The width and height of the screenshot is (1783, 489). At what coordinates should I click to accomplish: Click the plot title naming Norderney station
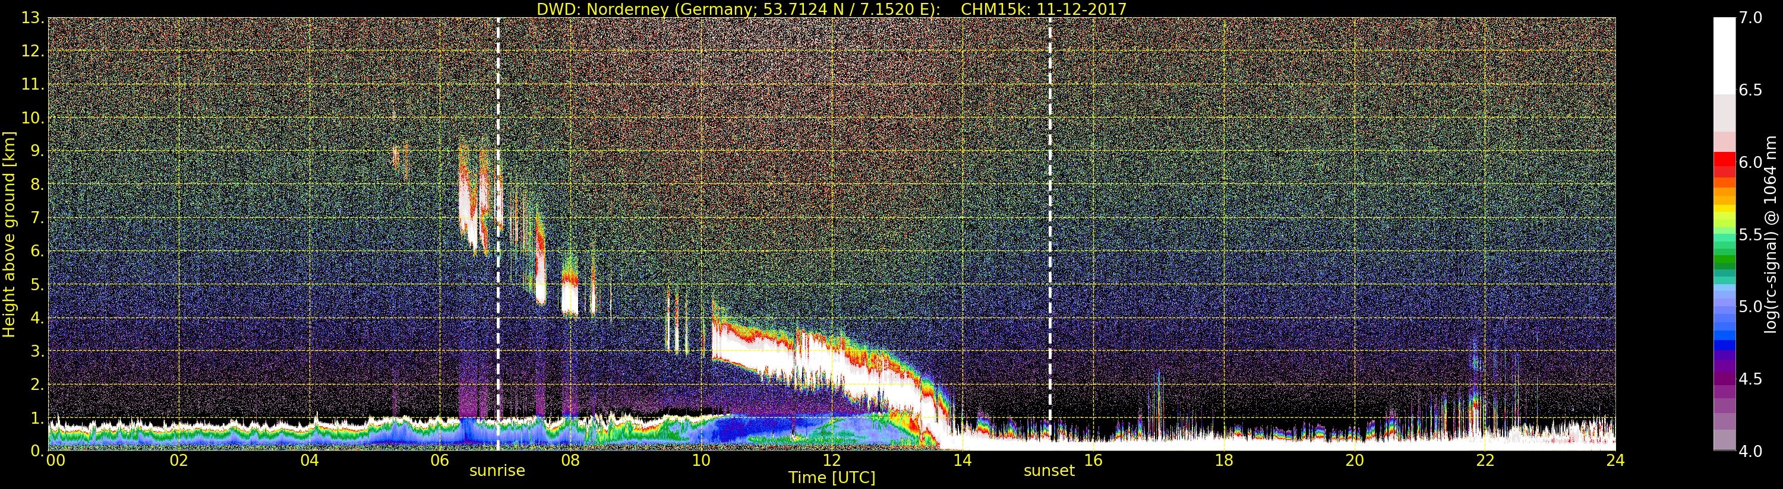pyautogui.click(x=831, y=9)
